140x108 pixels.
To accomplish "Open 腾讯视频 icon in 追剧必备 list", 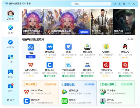I will coord(65,92).
